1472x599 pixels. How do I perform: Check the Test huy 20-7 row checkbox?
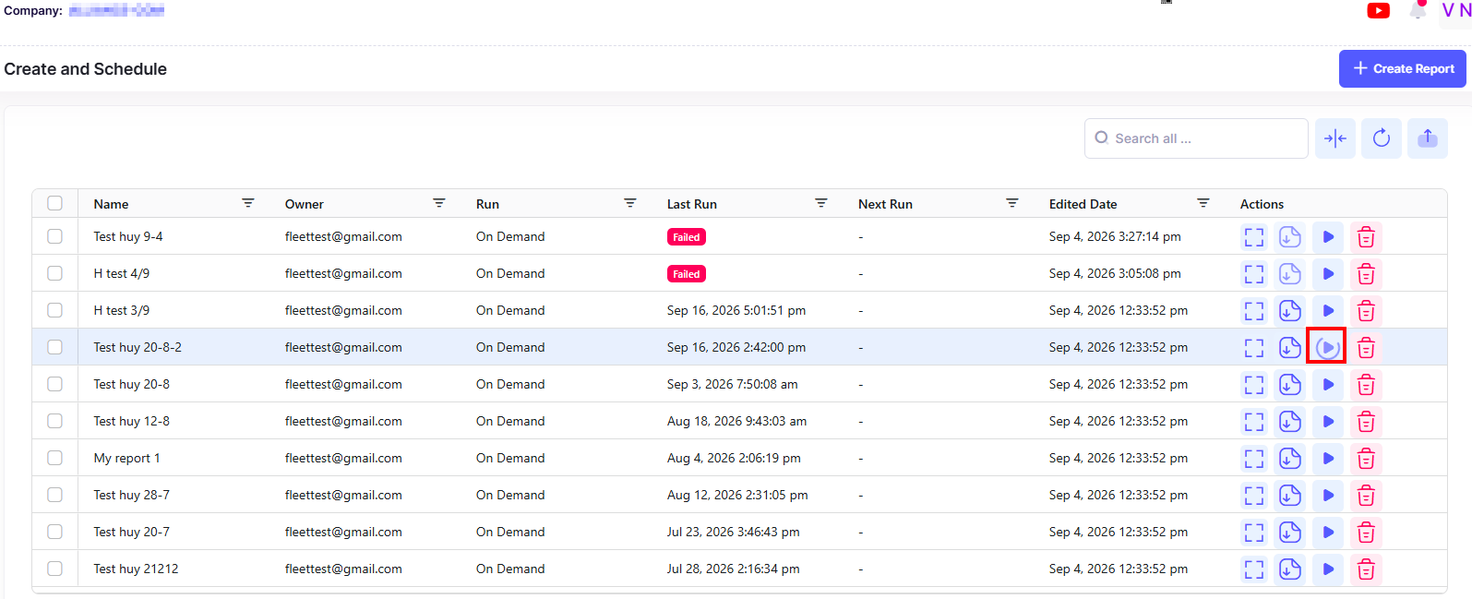55,532
